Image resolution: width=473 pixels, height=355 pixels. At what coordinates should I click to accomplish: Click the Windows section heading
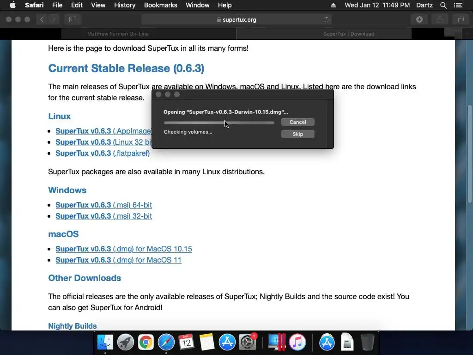tap(67, 190)
